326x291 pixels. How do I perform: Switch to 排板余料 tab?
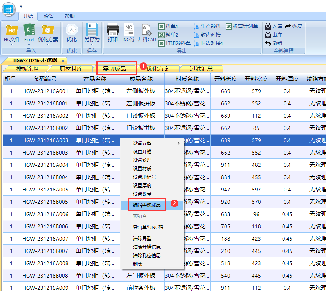click(x=28, y=68)
